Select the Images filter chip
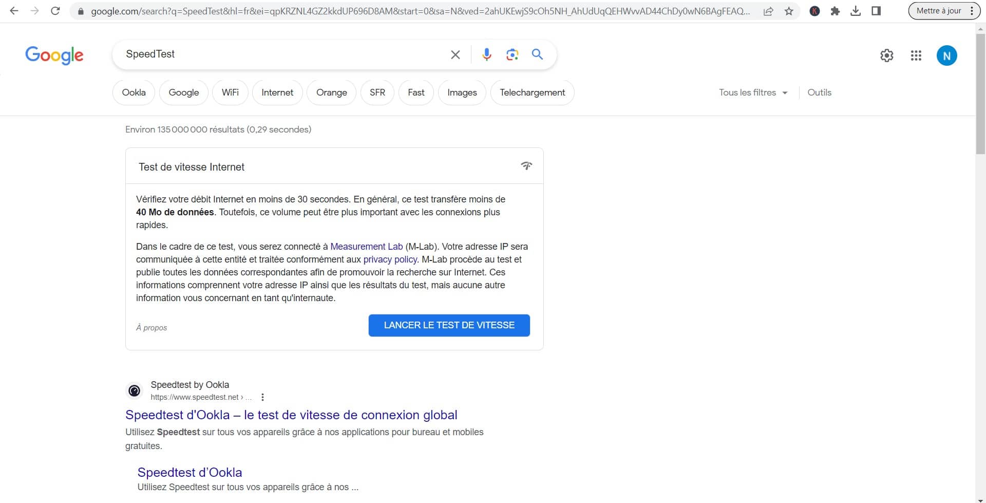Screen dimensions: 986x503 tap(462, 92)
